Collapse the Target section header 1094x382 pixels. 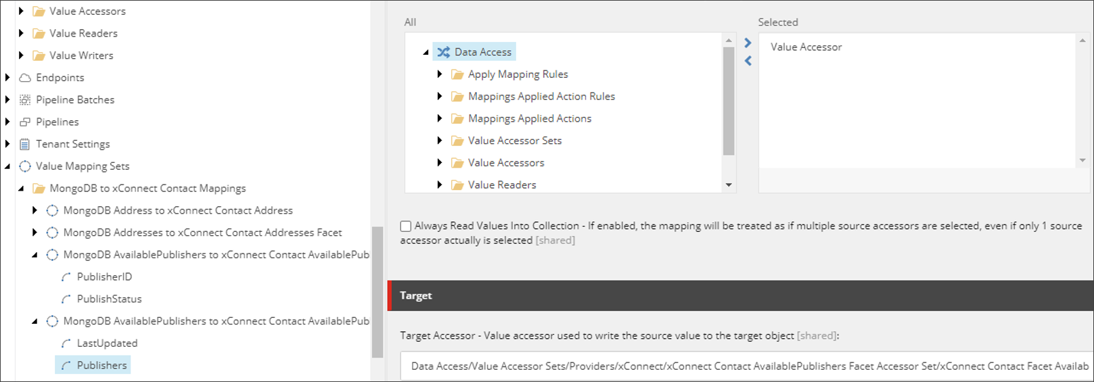tap(415, 295)
